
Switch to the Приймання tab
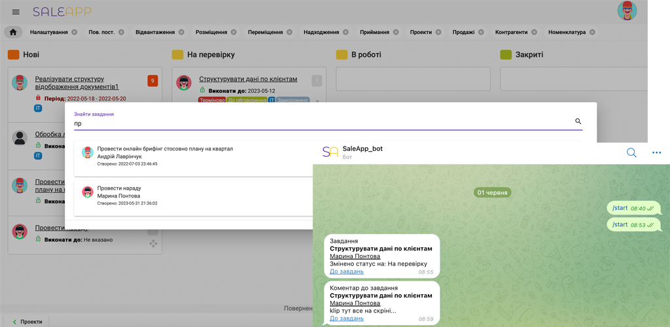tap(375, 32)
